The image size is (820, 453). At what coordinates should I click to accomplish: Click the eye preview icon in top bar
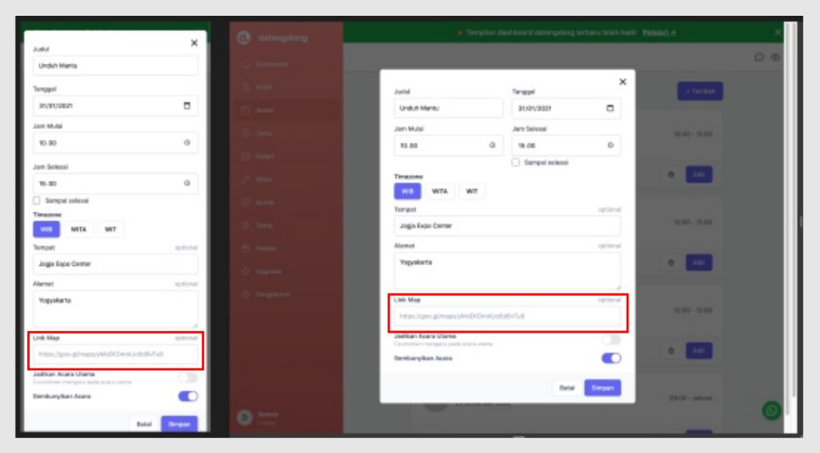click(x=775, y=57)
